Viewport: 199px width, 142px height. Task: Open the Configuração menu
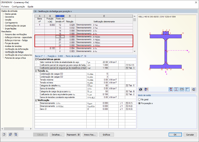pos(18,7)
